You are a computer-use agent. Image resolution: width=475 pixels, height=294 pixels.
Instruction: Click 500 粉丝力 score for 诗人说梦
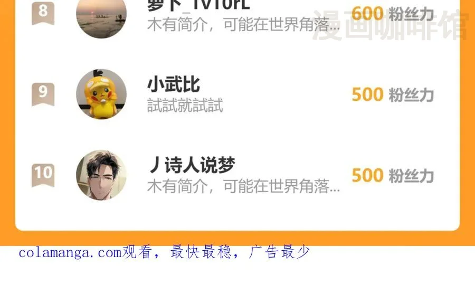(393, 175)
